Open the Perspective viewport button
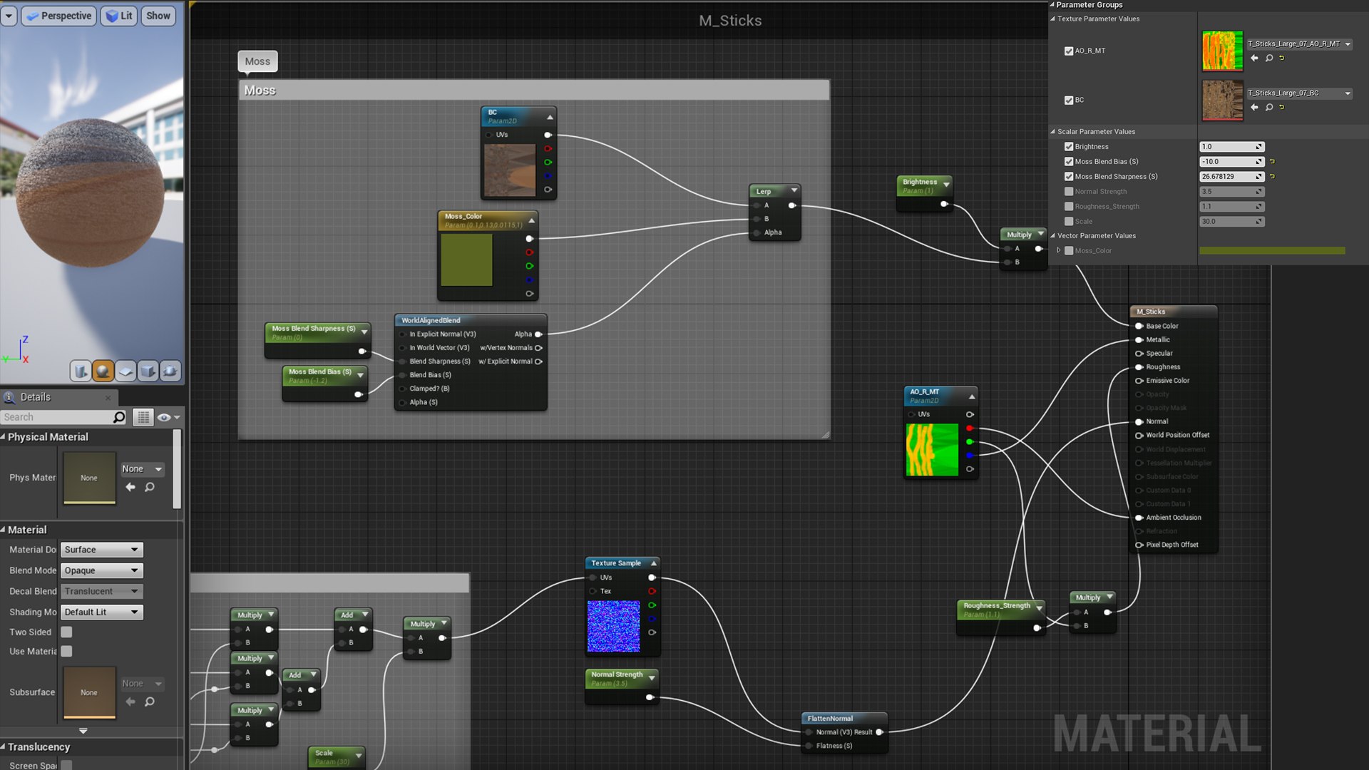The image size is (1369, 770). pos(59,16)
